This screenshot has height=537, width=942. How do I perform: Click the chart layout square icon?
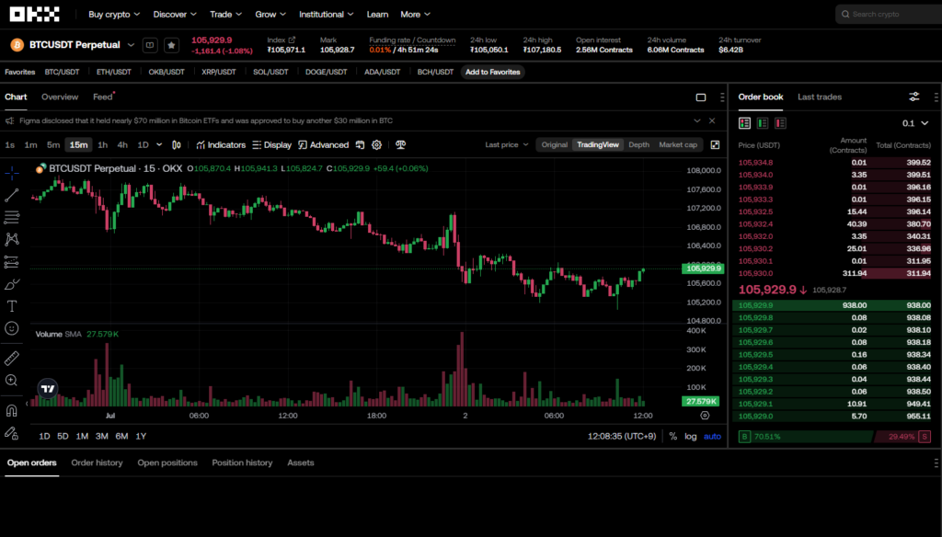point(700,97)
